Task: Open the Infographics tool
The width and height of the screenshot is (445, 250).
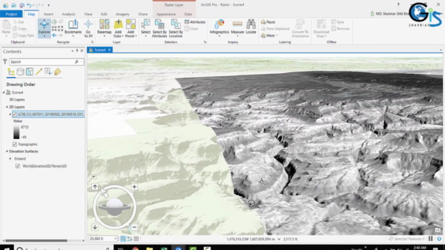Action: coord(219,28)
